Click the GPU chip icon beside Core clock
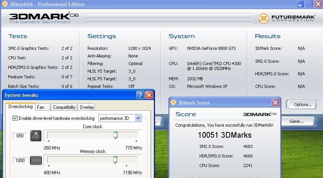 (36, 136)
